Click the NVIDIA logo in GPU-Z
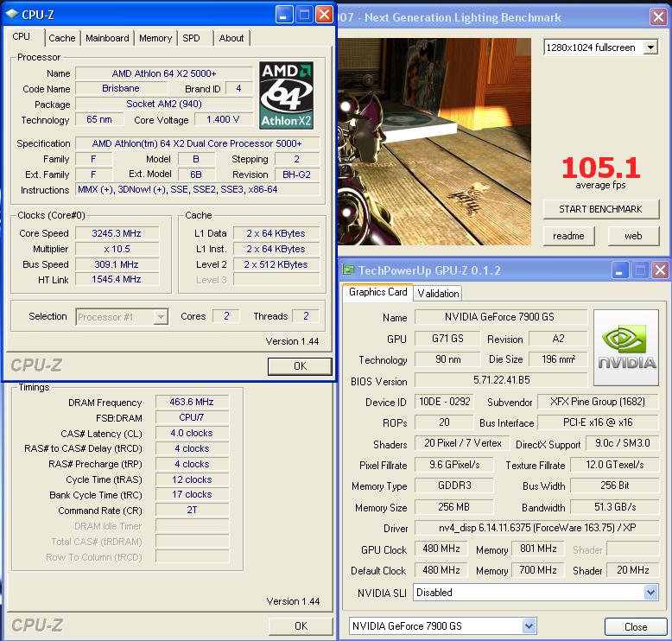The height and width of the screenshot is (641, 672). tap(626, 347)
